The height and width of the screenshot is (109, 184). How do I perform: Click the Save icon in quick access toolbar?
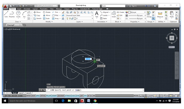click(x=17, y=6)
